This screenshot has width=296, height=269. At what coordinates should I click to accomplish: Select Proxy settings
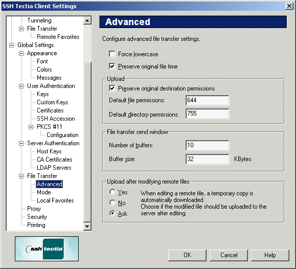34,209
